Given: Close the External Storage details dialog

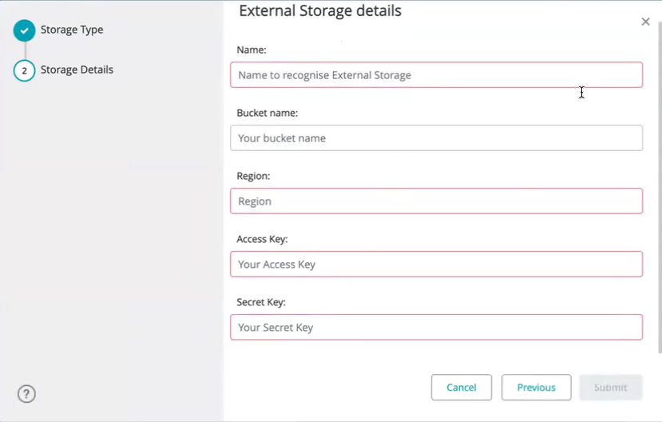Looking at the screenshot, I should point(645,22).
